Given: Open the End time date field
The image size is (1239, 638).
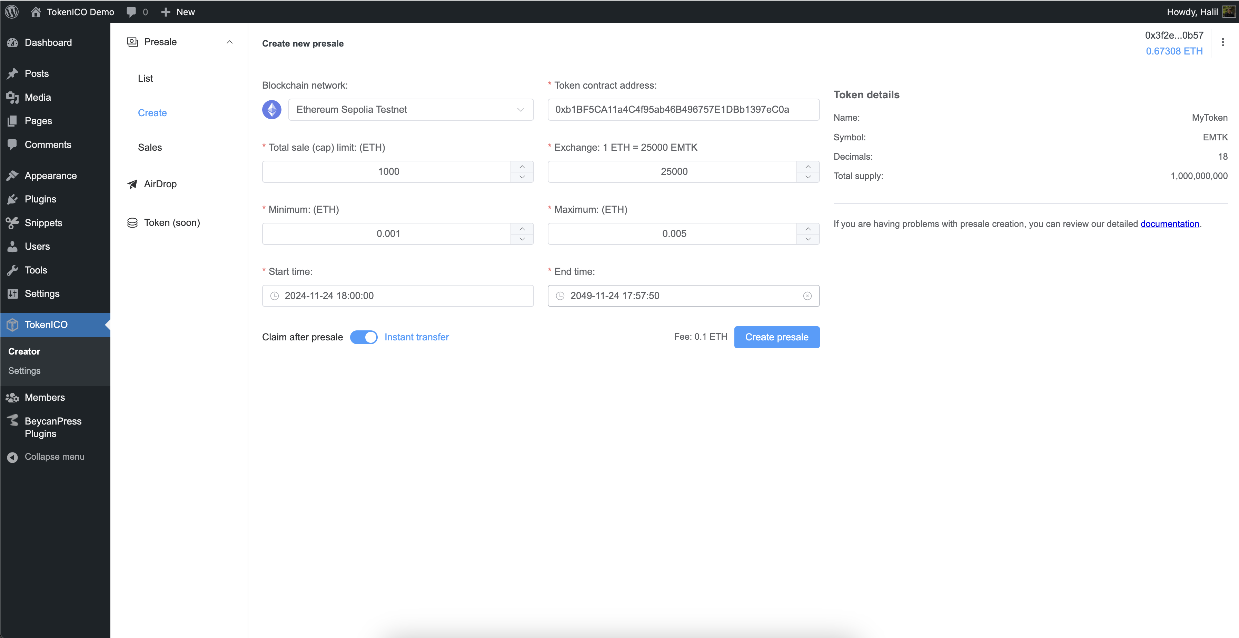Looking at the screenshot, I should point(683,296).
